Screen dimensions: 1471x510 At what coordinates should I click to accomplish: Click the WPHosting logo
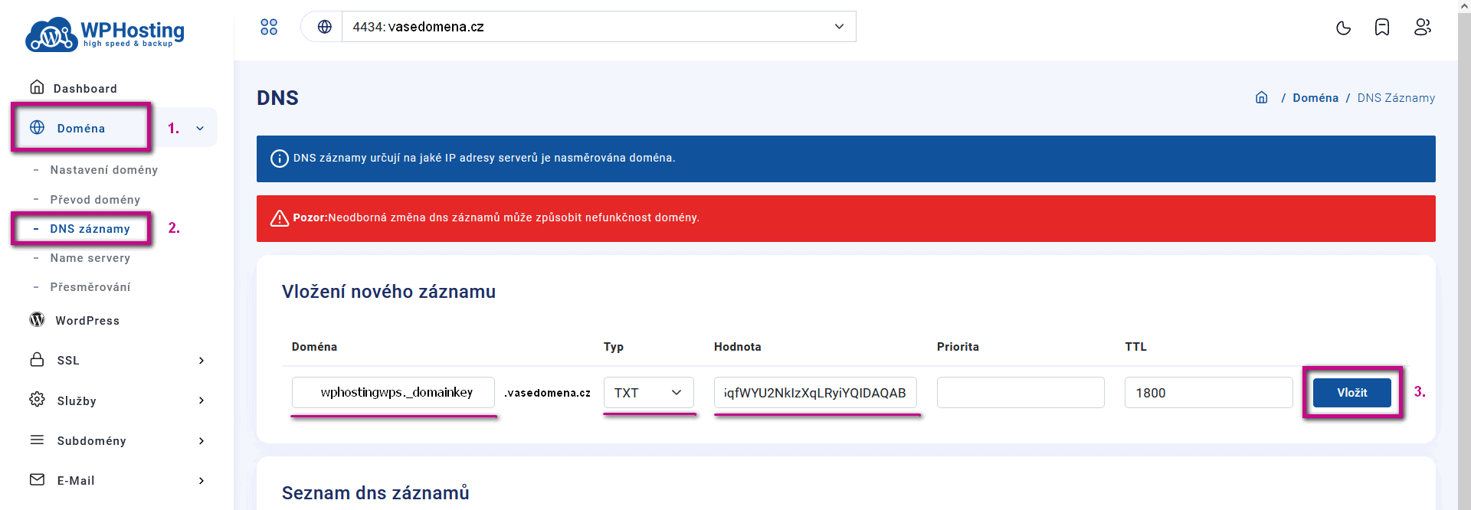(105, 34)
